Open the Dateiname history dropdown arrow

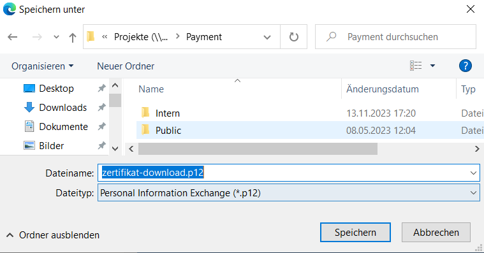coord(473,173)
